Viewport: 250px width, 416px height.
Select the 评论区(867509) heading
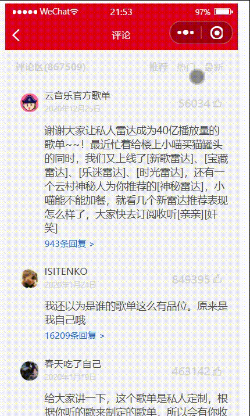click(x=51, y=67)
